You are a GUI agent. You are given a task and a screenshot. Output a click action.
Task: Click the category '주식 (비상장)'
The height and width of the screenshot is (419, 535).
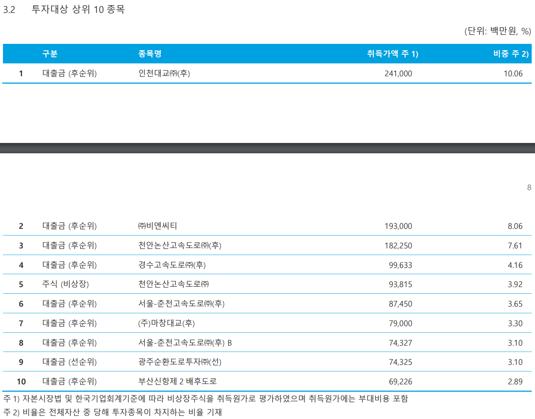click(66, 284)
